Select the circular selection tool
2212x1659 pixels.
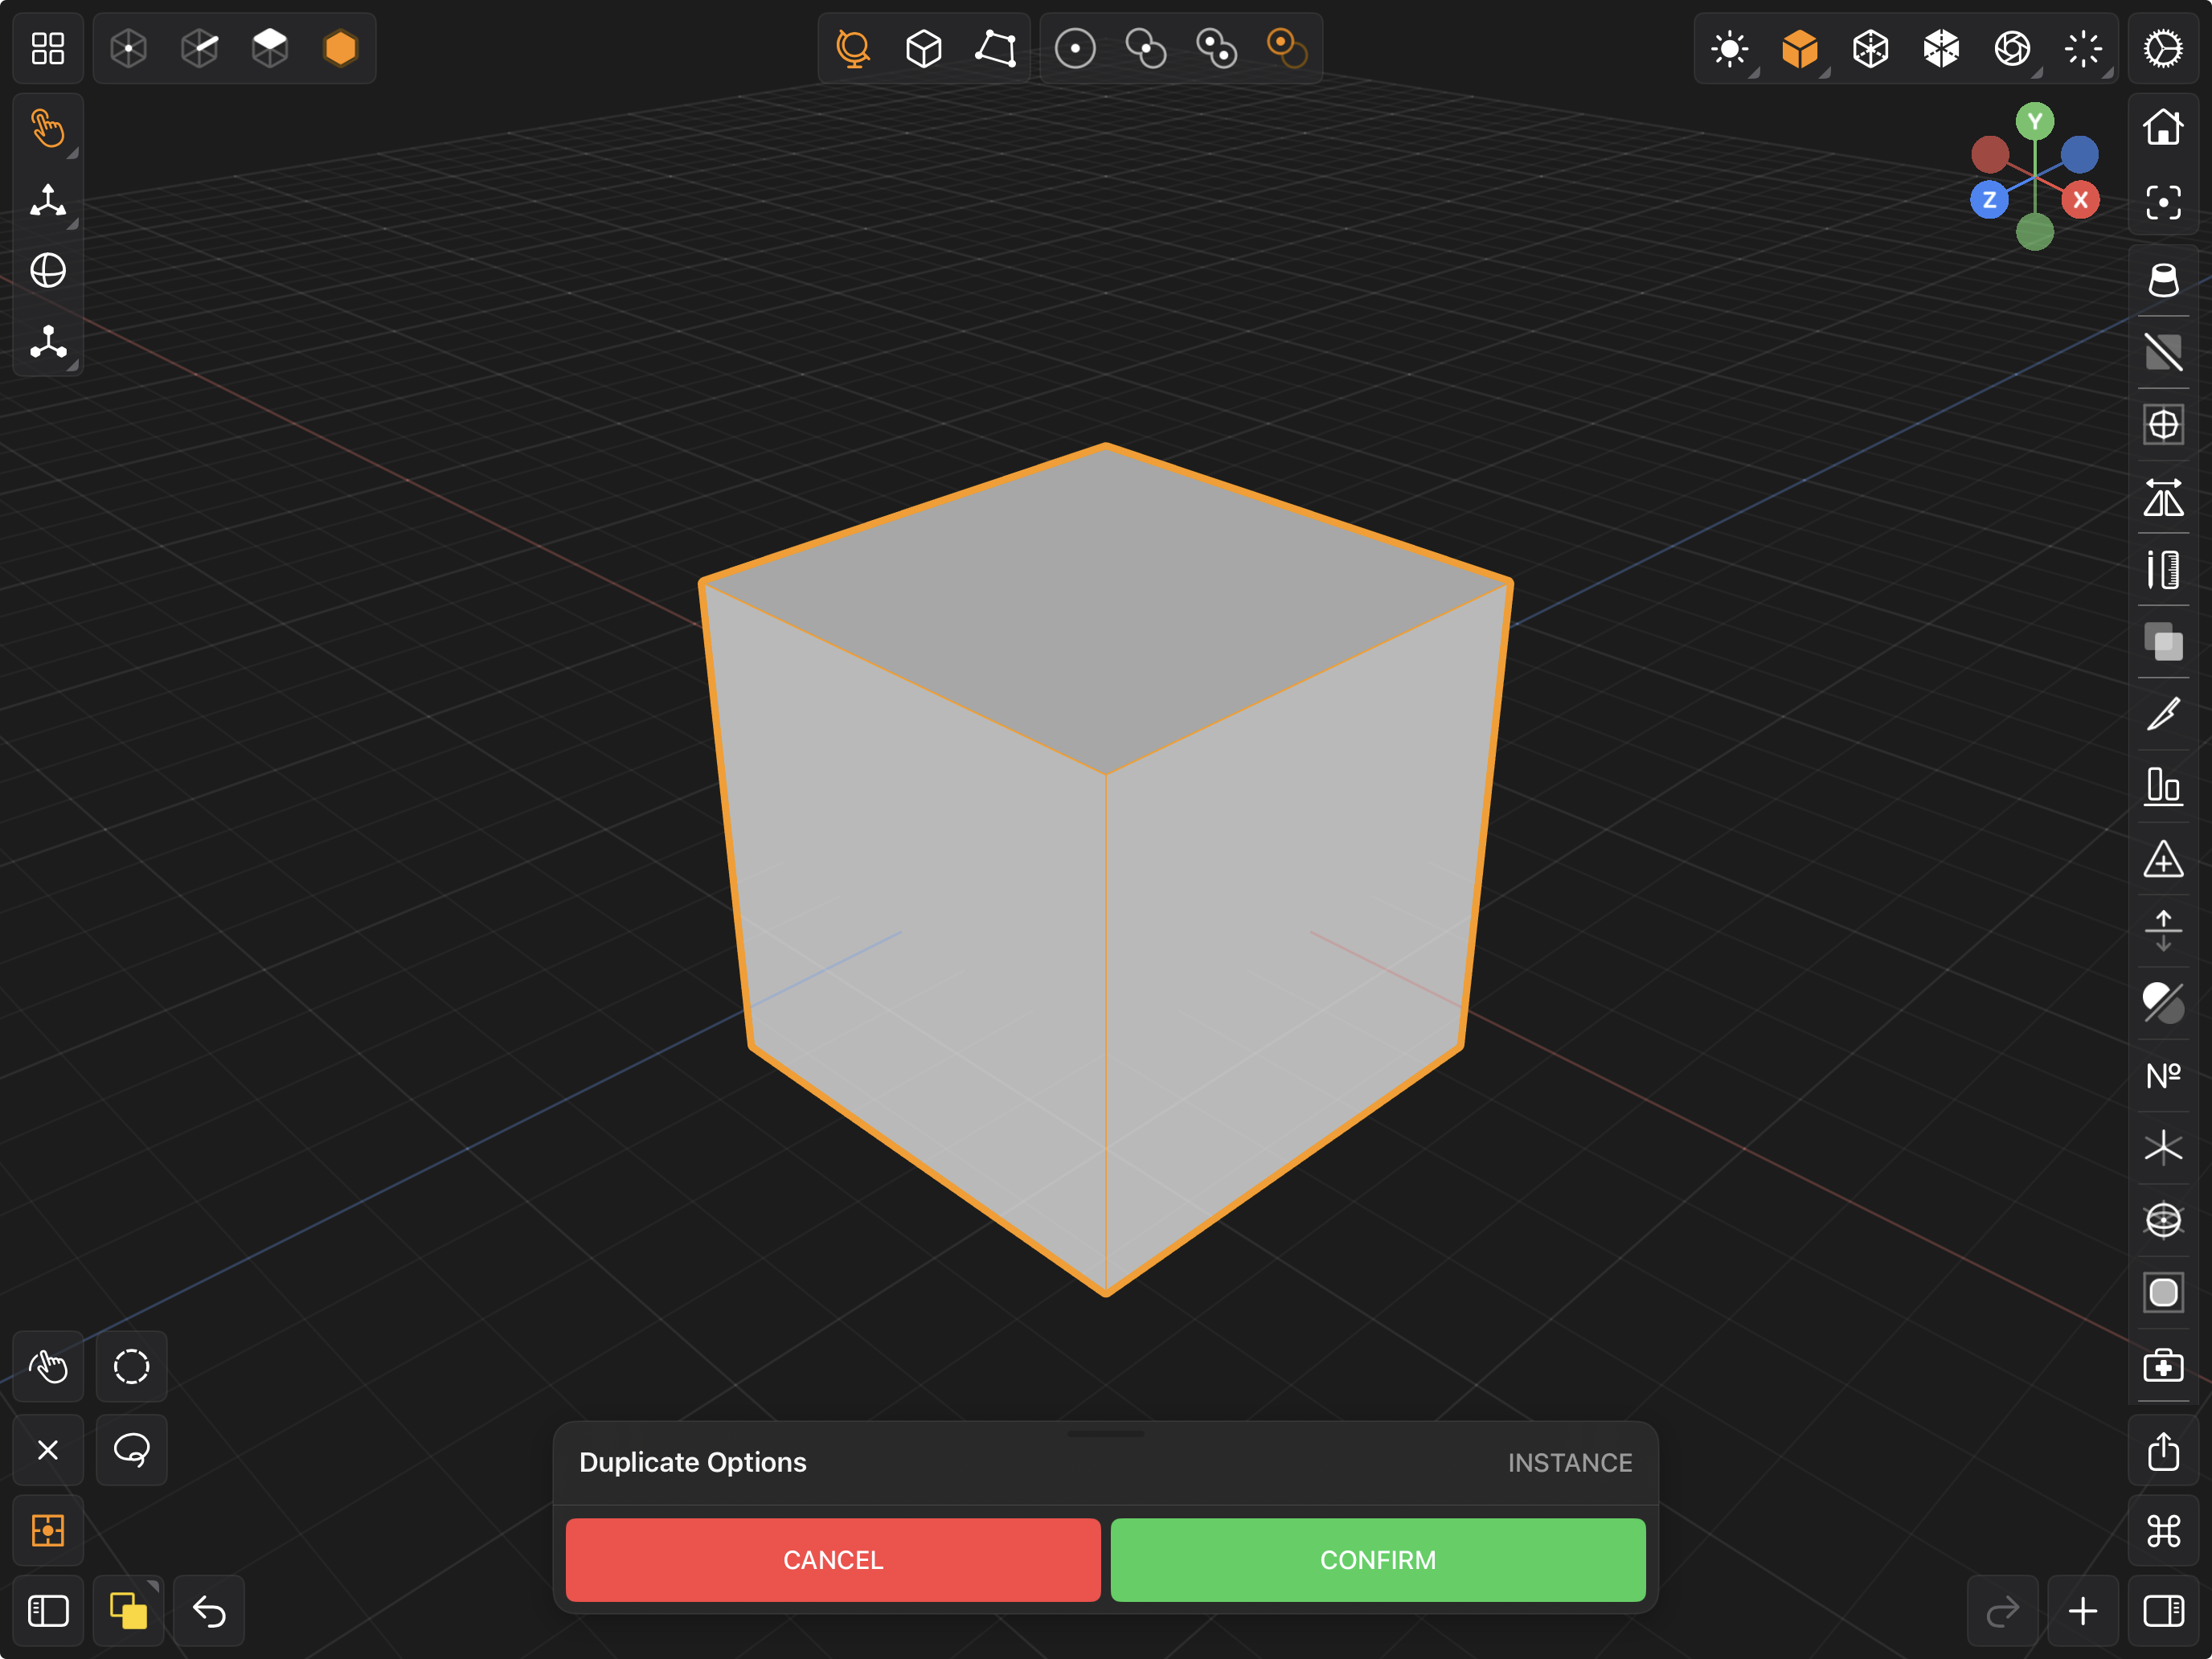pyautogui.click(x=131, y=1367)
